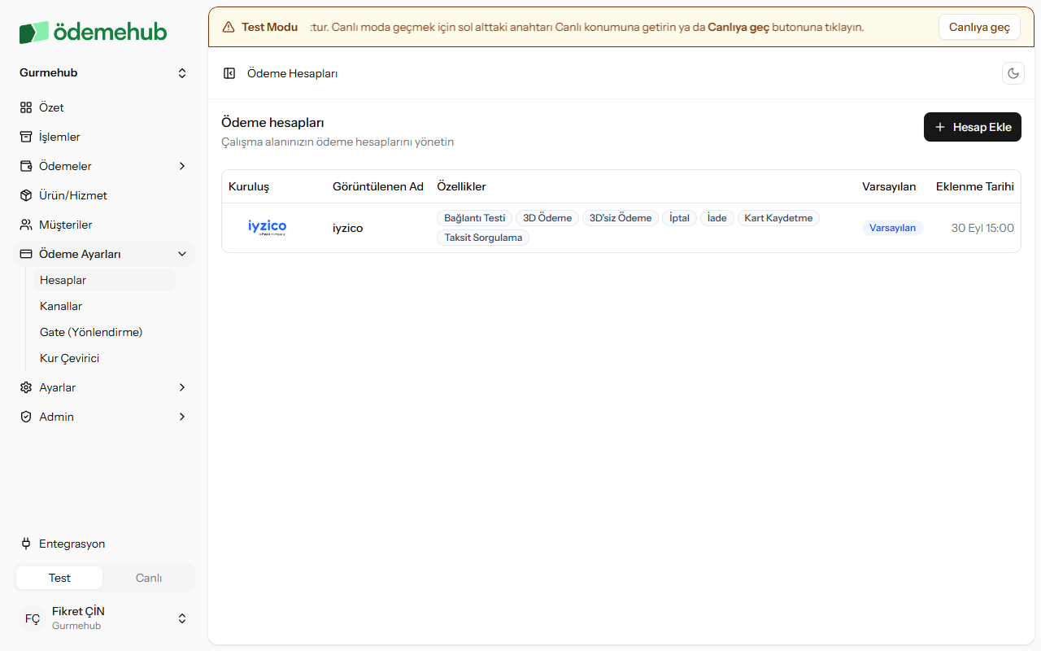Click the iyzico display name cell
1041x651 pixels.
347,228
